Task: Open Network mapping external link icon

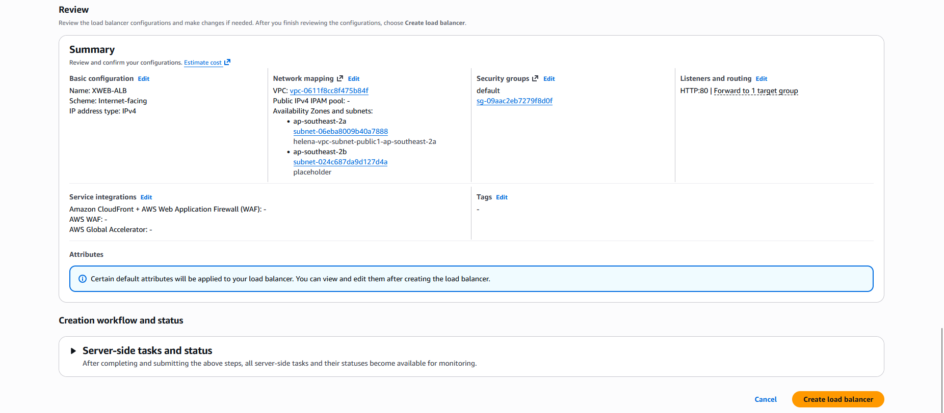Action: (x=340, y=78)
